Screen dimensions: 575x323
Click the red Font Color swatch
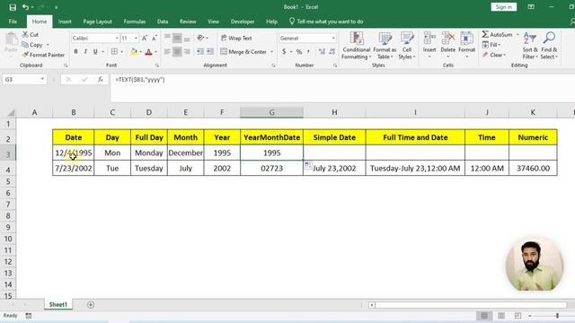coord(148,52)
